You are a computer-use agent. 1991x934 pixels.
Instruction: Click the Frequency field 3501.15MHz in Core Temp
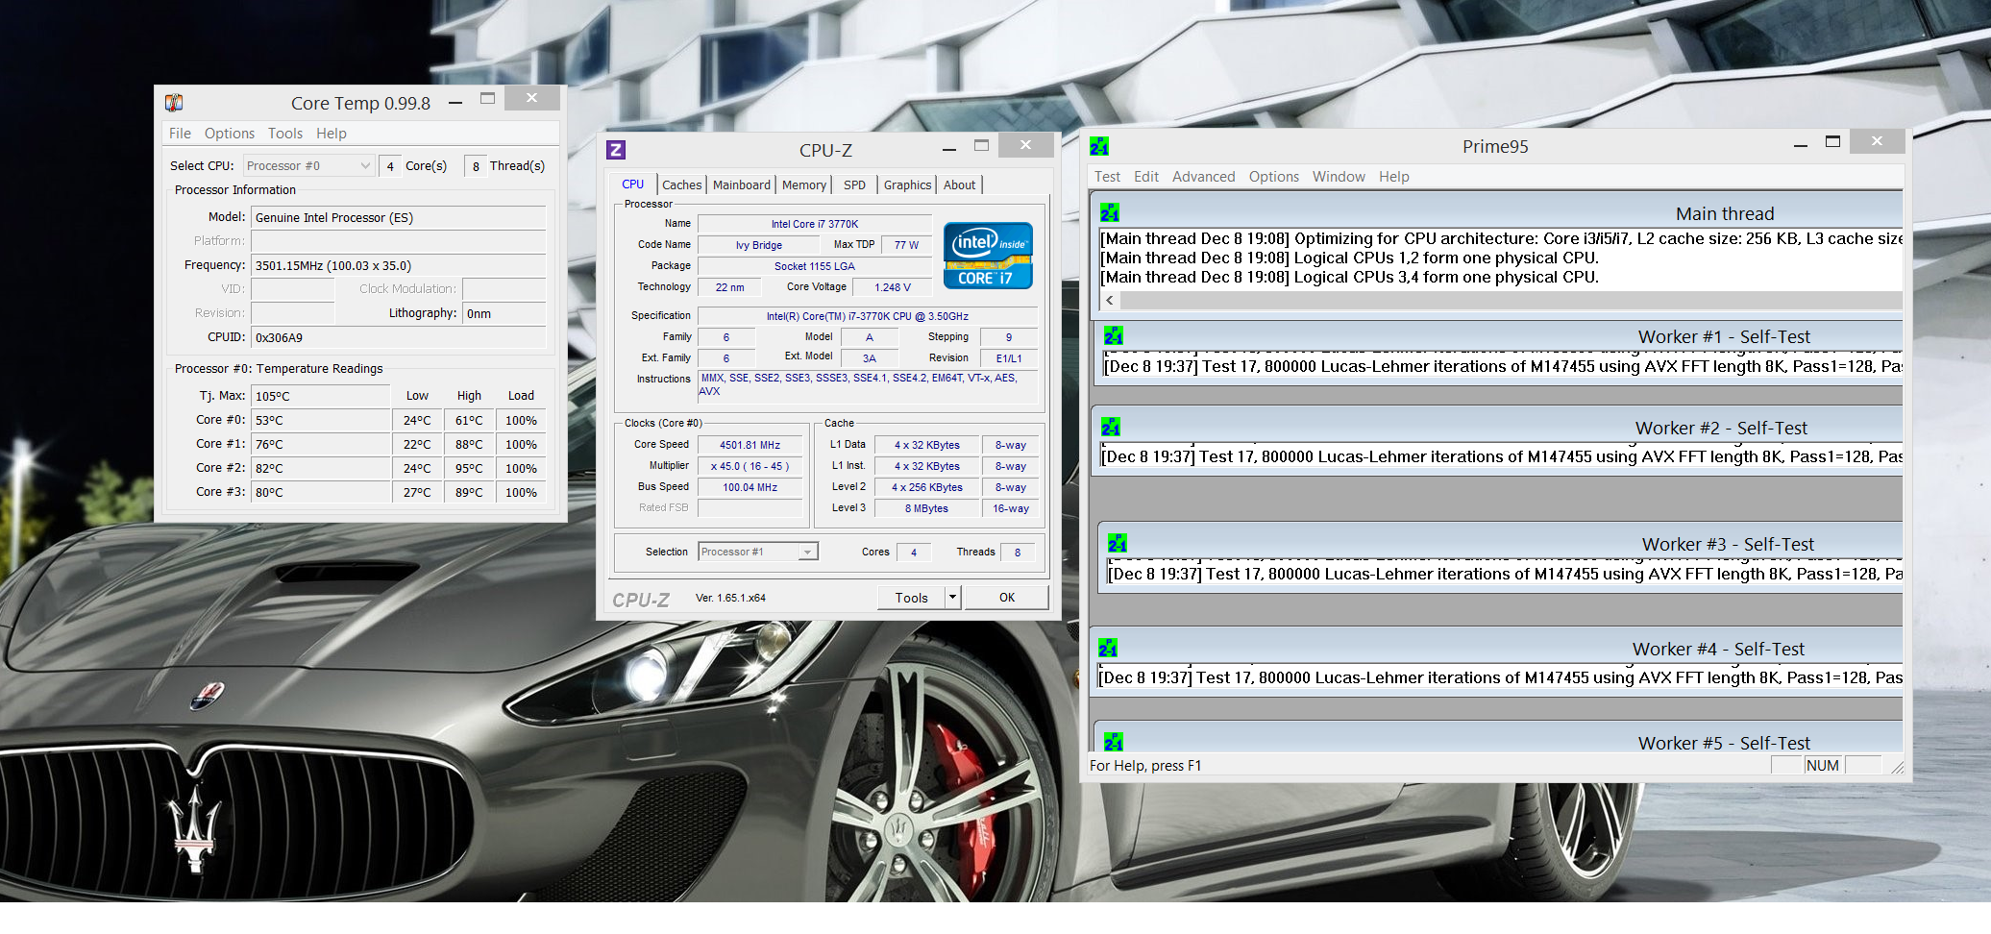(399, 266)
